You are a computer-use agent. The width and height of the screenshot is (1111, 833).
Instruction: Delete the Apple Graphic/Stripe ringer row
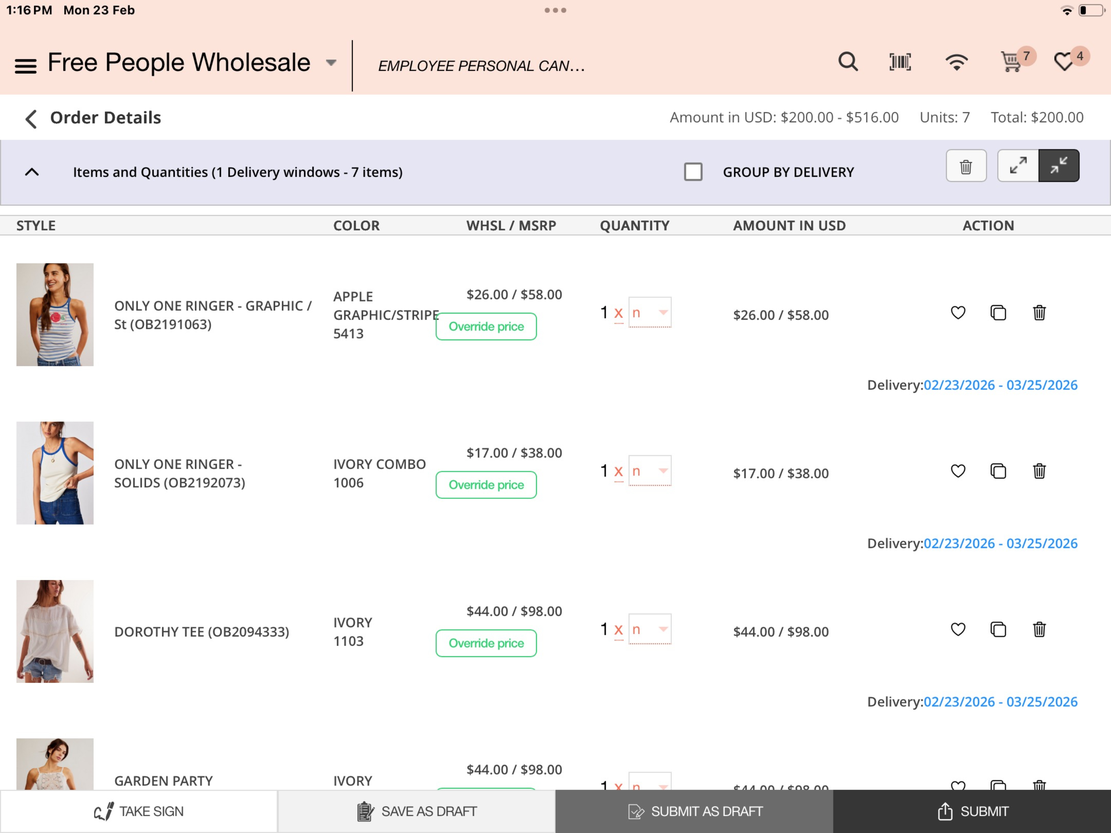point(1039,312)
